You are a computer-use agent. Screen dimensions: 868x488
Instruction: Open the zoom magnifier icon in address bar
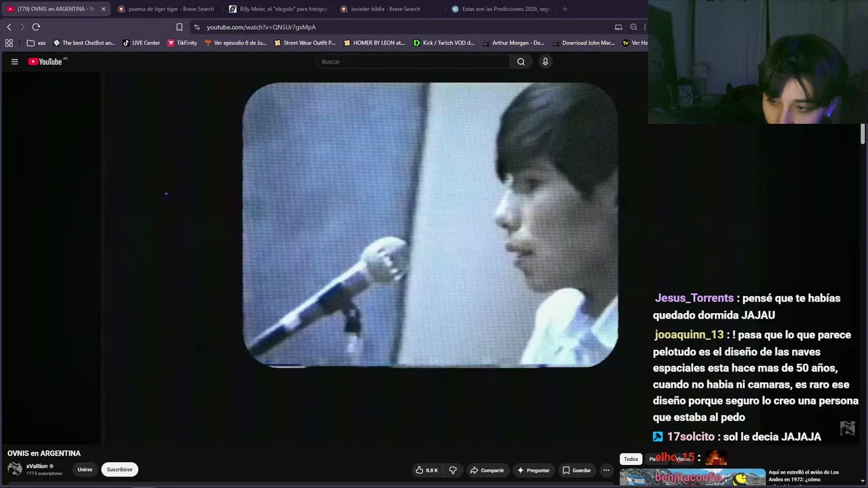pyautogui.click(x=633, y=27)
